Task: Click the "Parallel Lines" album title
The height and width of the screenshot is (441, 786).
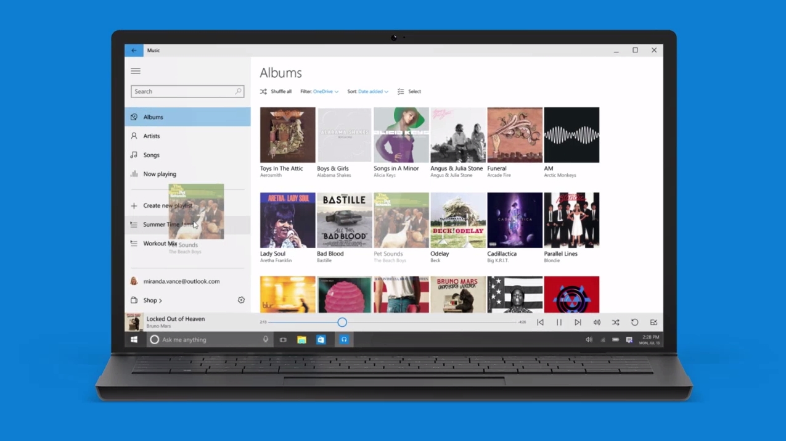Action: pyautogui.click(x=560, y=253)
